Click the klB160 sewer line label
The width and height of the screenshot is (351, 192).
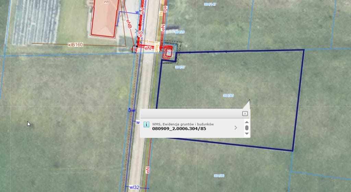75,45
